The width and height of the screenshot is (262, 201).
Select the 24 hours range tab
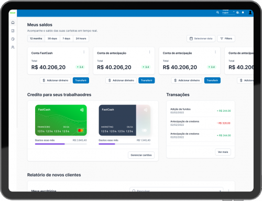click(81, 39)
